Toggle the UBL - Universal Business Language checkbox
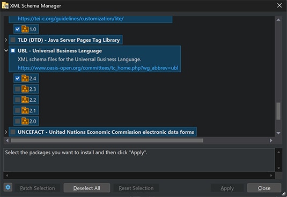The image size is (287, 197). point(13,50)
